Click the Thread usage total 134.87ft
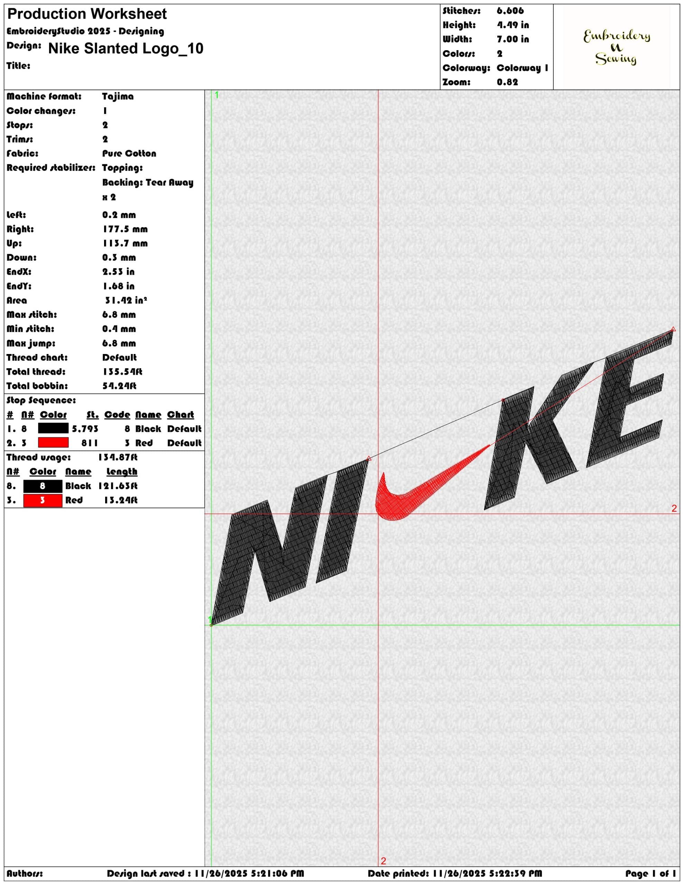This screenshot has width=684, height=885. coord(118,457)
